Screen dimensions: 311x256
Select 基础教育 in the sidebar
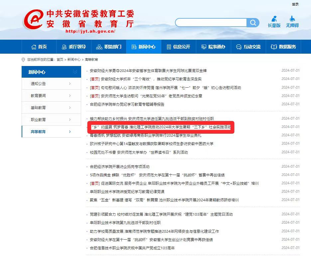(39, 108)
